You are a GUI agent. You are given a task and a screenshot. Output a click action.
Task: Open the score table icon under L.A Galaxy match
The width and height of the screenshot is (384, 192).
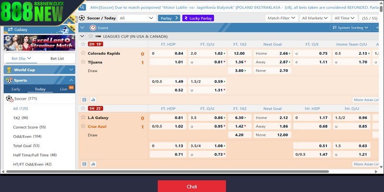point(84,164)
